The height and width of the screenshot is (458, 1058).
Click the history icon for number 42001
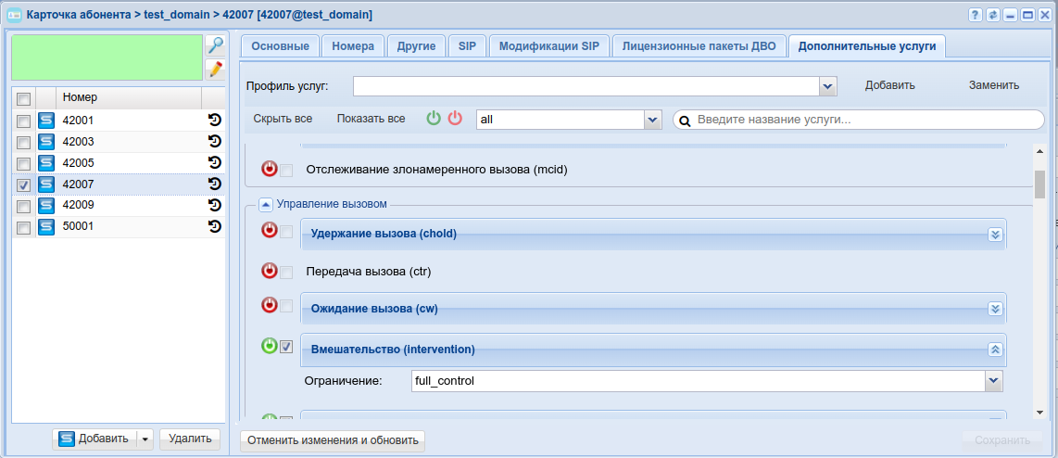click(x=215, y=121)
